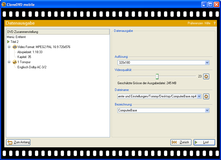Select the Titel 2 tree entry
The width and height of the screenshot is (221, 160).
coord(15,42)
